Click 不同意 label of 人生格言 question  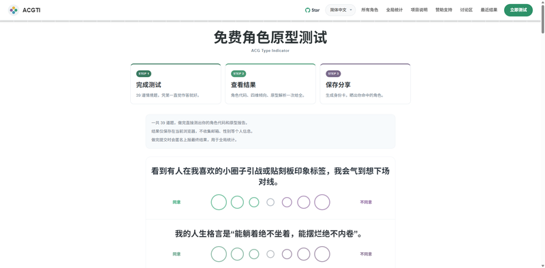point(366,254)
